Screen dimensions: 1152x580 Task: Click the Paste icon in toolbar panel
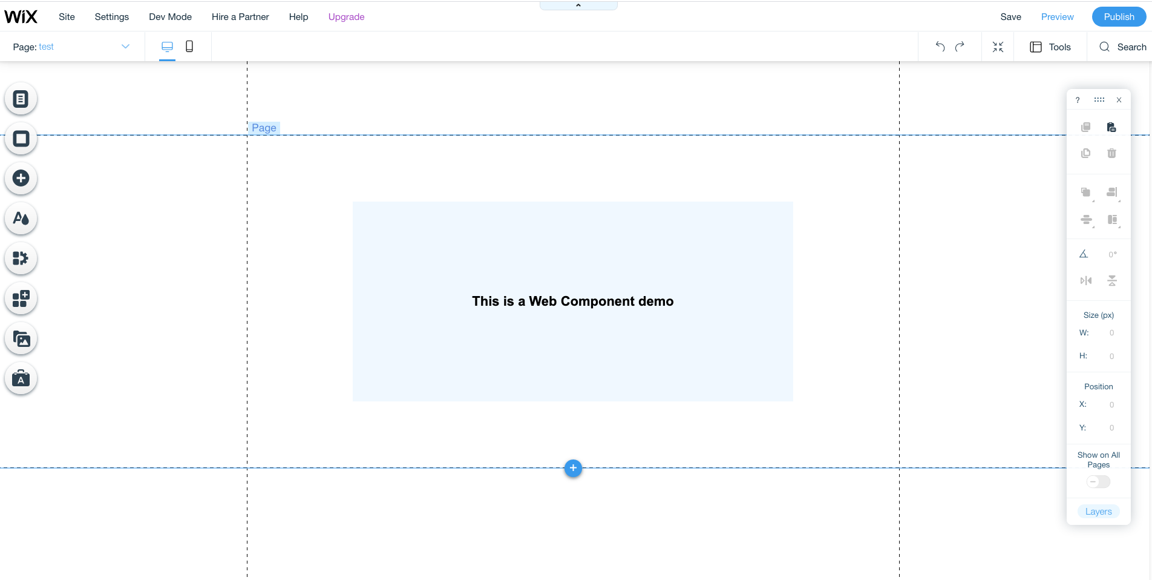click(1111, 127)
